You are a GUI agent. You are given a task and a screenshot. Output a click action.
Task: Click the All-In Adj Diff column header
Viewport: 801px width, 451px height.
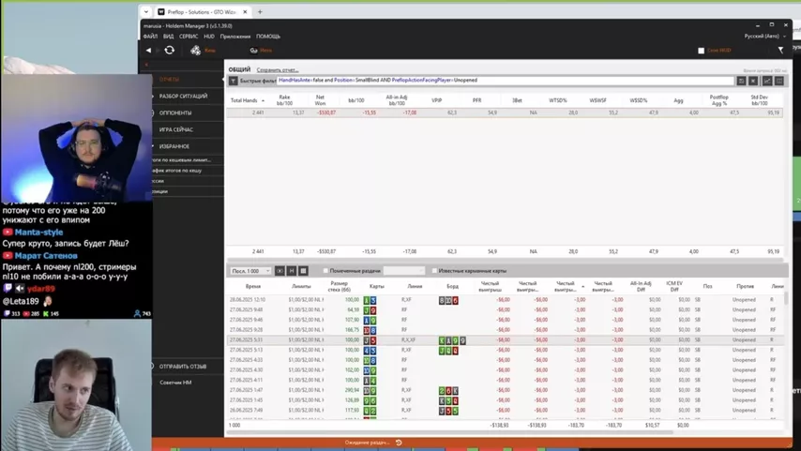point(641,286)
